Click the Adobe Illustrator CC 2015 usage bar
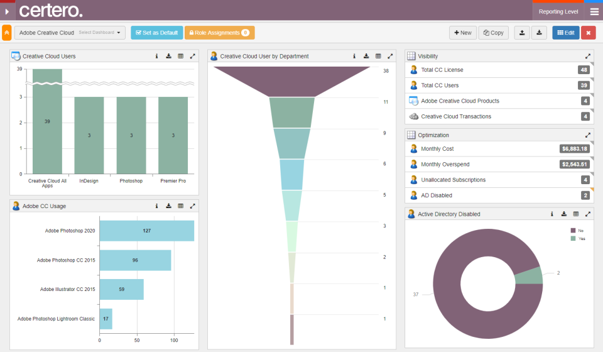This screenshot has width=603, height=352. point(121,289)
